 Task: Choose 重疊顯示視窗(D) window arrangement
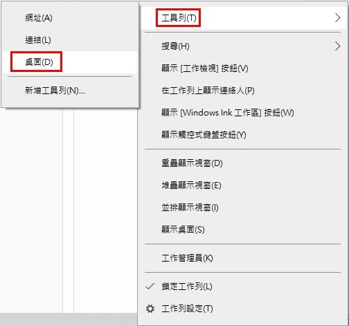(243, 163)
